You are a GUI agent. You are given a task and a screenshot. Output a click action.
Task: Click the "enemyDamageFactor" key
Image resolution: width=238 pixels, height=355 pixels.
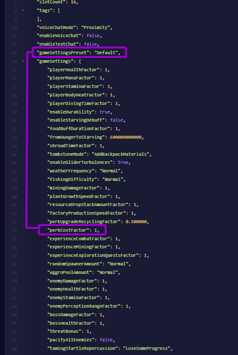tap(72, 281)
